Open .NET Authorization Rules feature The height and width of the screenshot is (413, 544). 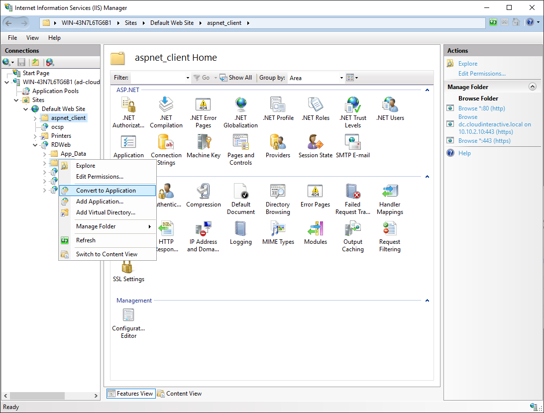[x=128, y=112]
